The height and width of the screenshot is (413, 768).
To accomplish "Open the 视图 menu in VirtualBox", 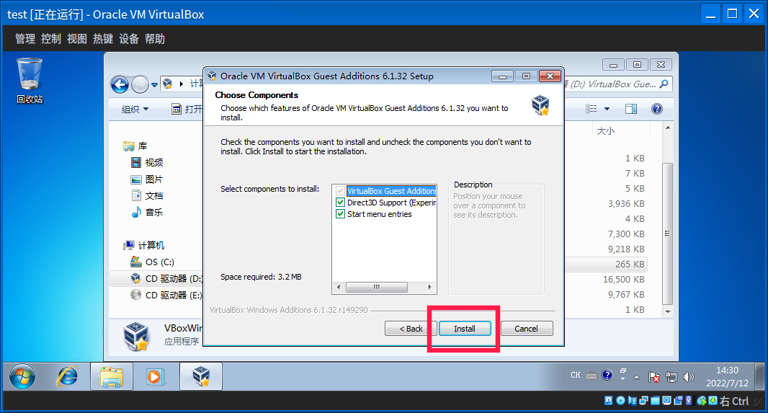I will 77,39.
